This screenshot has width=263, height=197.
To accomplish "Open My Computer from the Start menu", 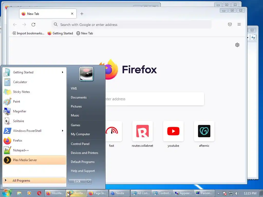I will [80, 134].
